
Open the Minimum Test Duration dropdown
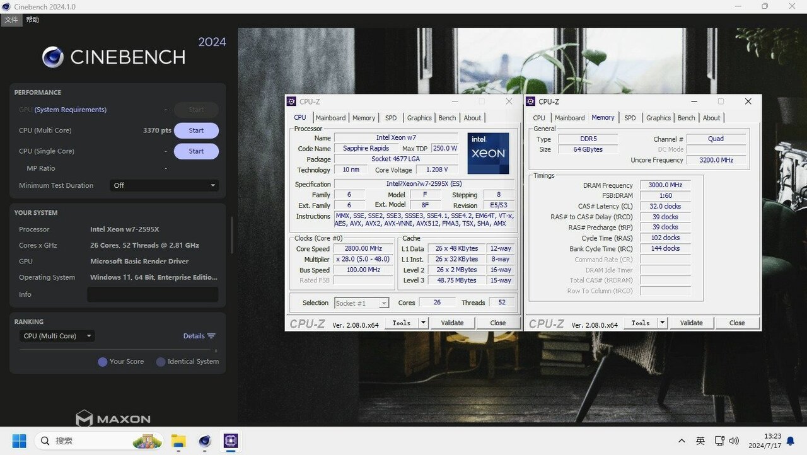click(x=164, y=185)
